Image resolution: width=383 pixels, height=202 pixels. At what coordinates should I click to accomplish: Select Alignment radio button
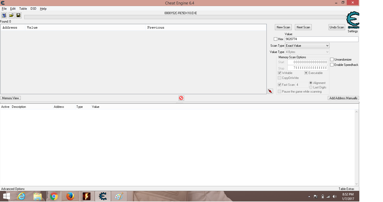tap(311, 83)
